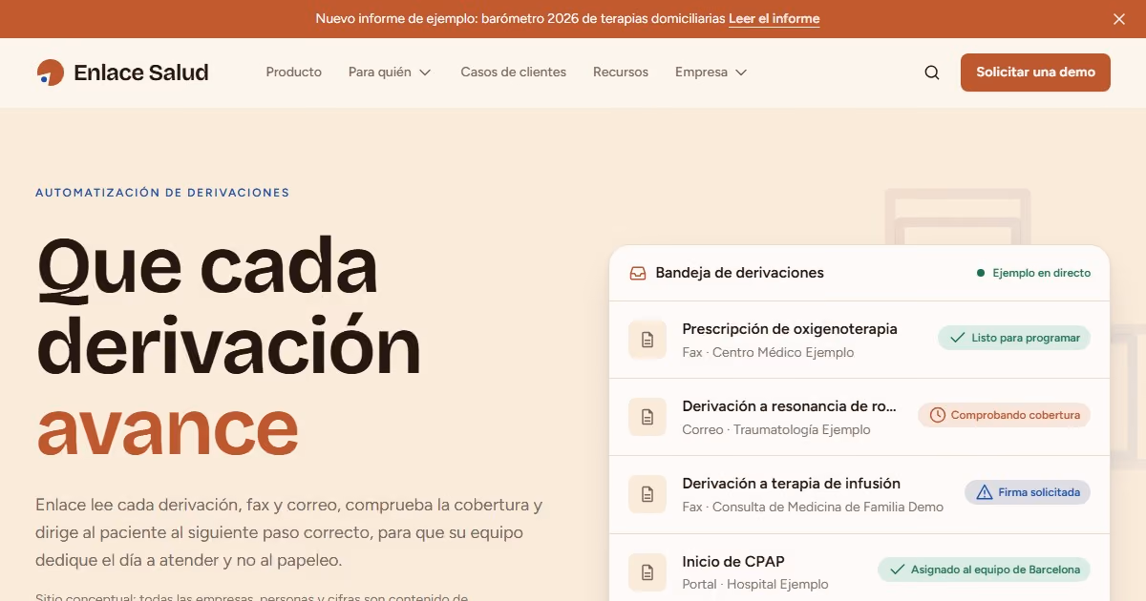Click the Solicitar una demo button
The height and width of the screenshot is (601, 1146).
tap(1035, 73)
